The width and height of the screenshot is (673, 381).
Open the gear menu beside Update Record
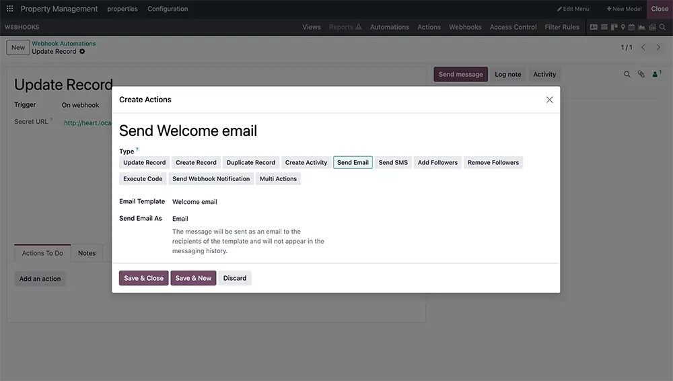point(82,52)
